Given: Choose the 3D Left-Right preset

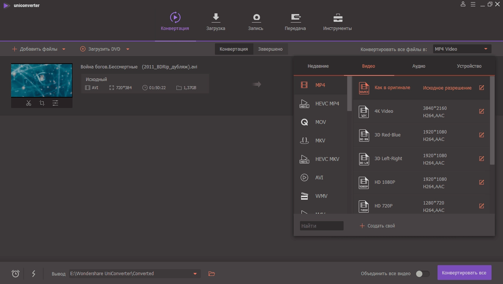Looking at the screenshot, I should 421,159.
